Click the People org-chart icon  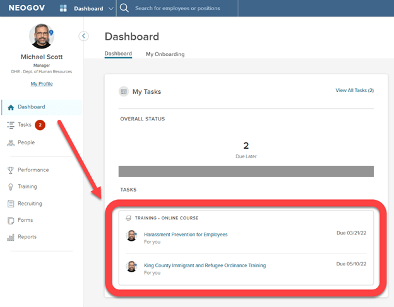[x=11, y=142]
